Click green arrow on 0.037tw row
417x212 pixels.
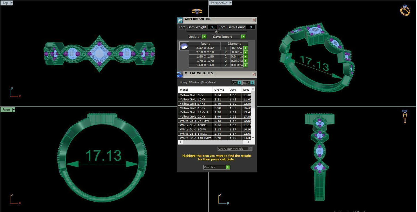[x=246, y=61]
